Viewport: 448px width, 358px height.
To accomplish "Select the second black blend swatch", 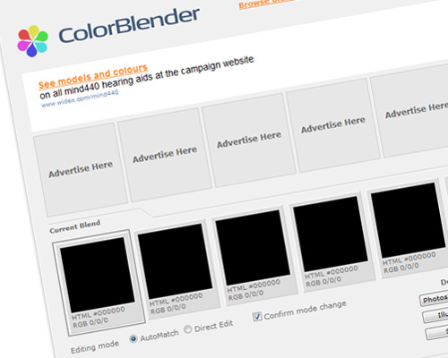I will 175,261.
